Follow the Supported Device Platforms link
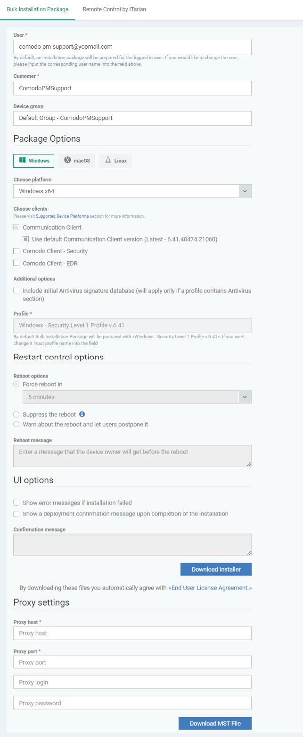The image size is (303, 737). click(62, 216)
